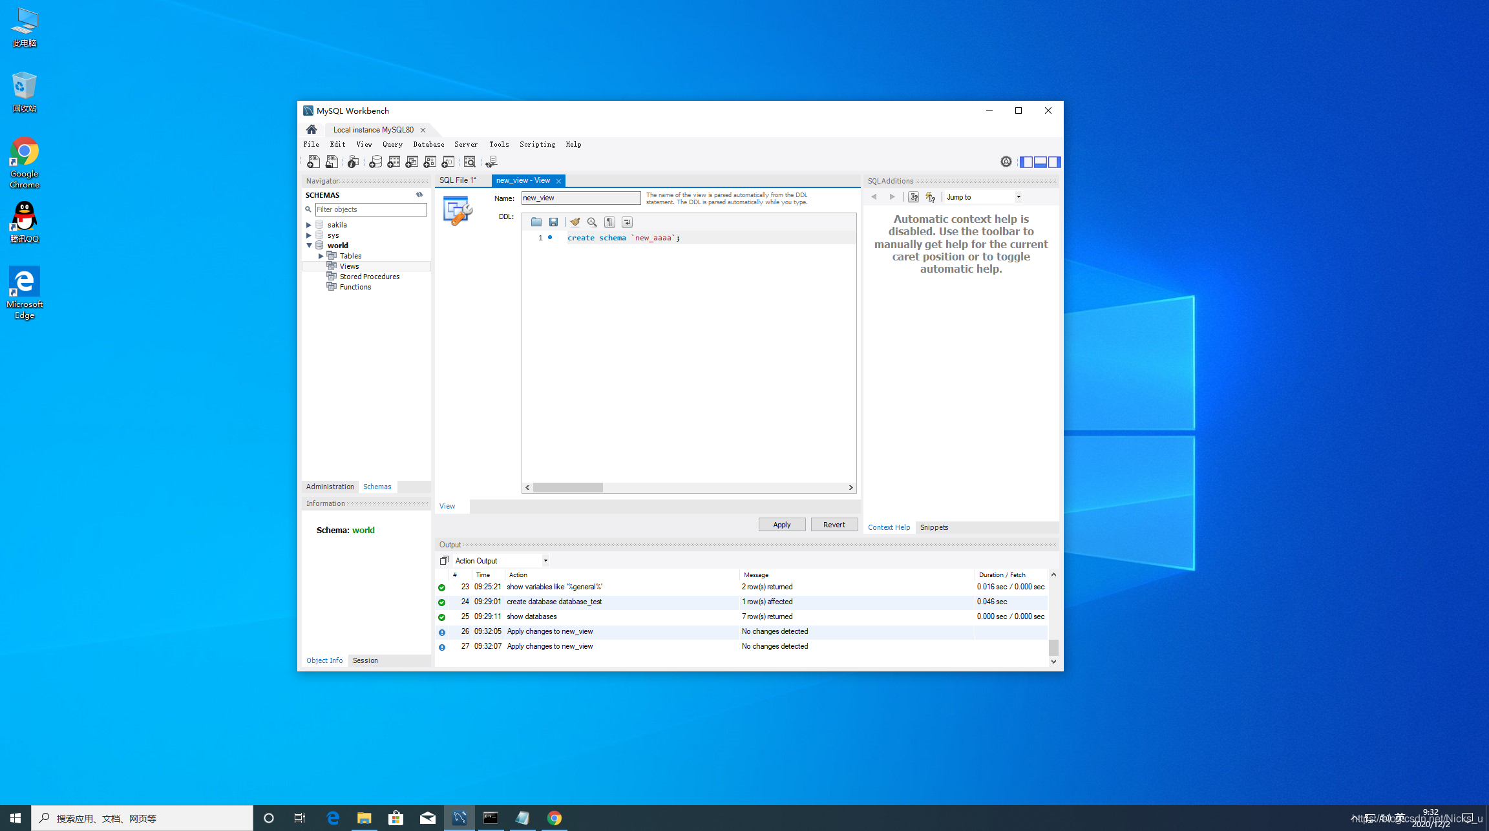Expand the sakila schema node
The image size is (1489, 831).
tap(309, 225)
